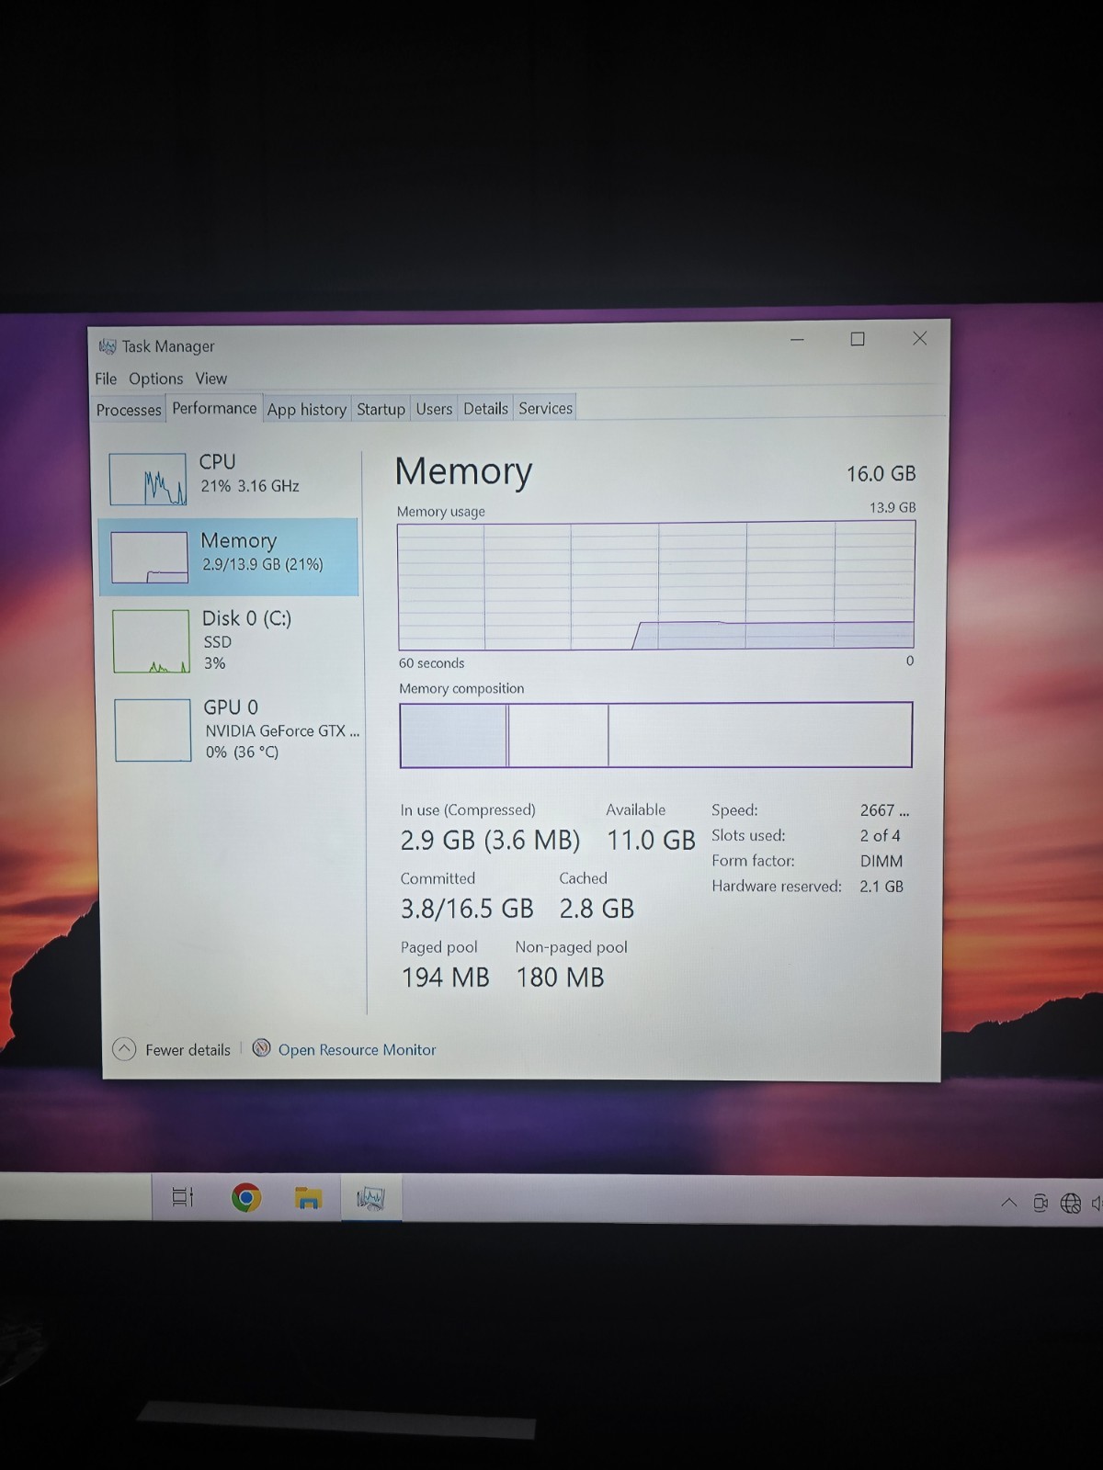
Task: Select the Performance tab
Action: pos(214,408)
